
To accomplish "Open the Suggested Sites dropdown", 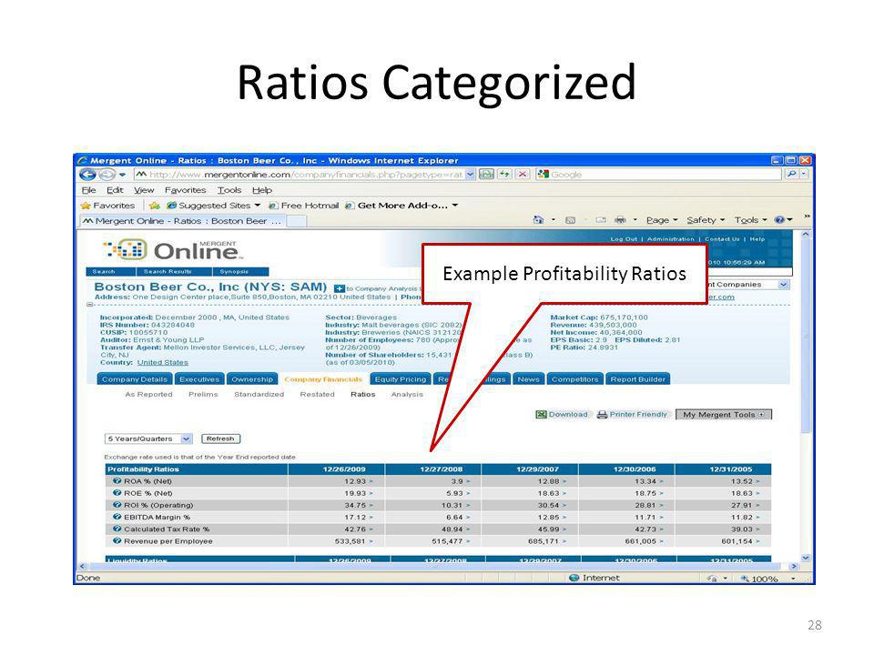I will click(x=257, y=206).
